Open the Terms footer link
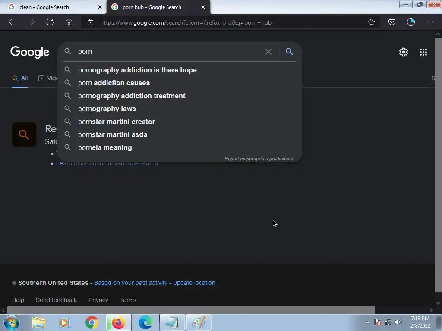Screen dimensions: 442x331 (128, 300)
